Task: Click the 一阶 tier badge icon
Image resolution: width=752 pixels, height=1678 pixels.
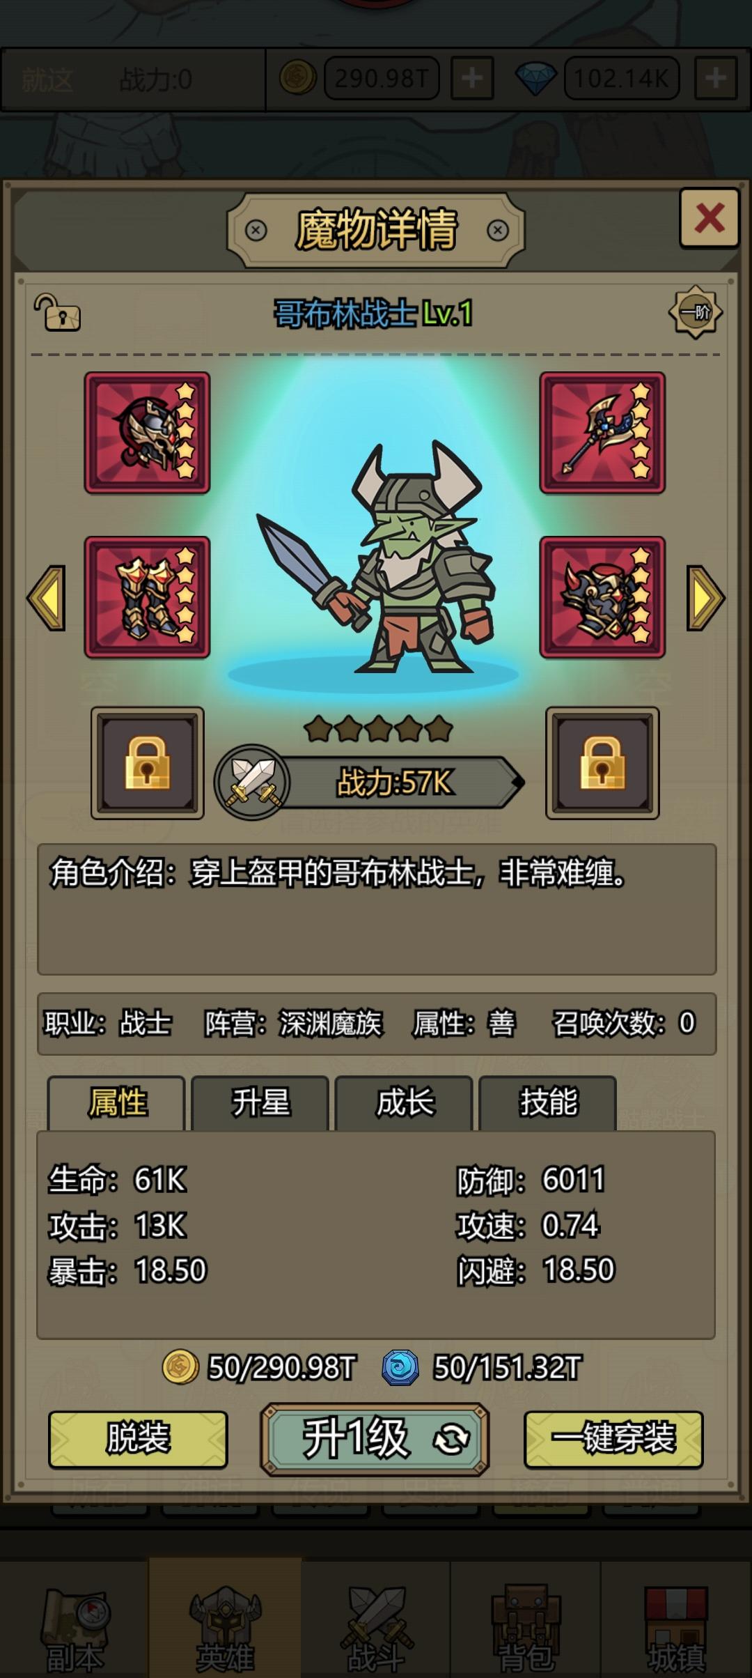Action: pos(695,312)
